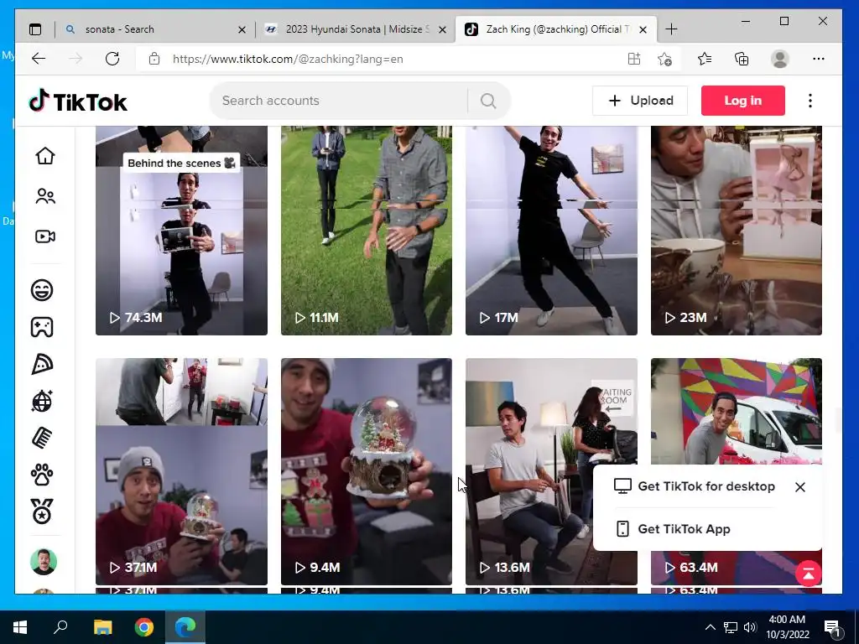Open the Favorites list icon

click(705, 59)
